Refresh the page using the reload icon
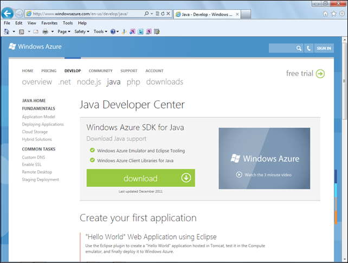Image resolution: width=348 pixels, height=263 pixels. point(163,14)
